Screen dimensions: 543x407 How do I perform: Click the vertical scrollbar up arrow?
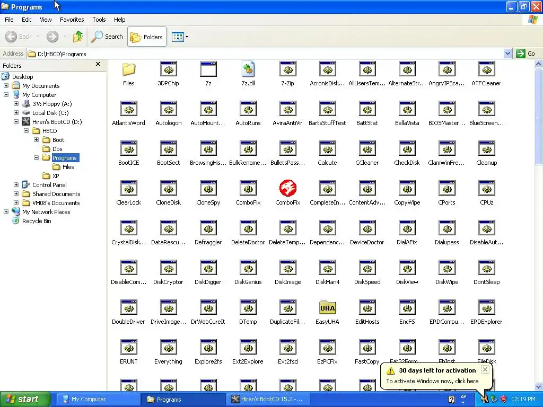[x=539, y=64]
